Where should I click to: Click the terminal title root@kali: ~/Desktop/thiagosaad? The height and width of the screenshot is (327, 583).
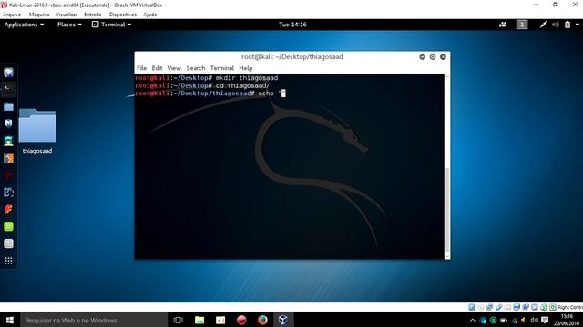click(x=292, y=56)
